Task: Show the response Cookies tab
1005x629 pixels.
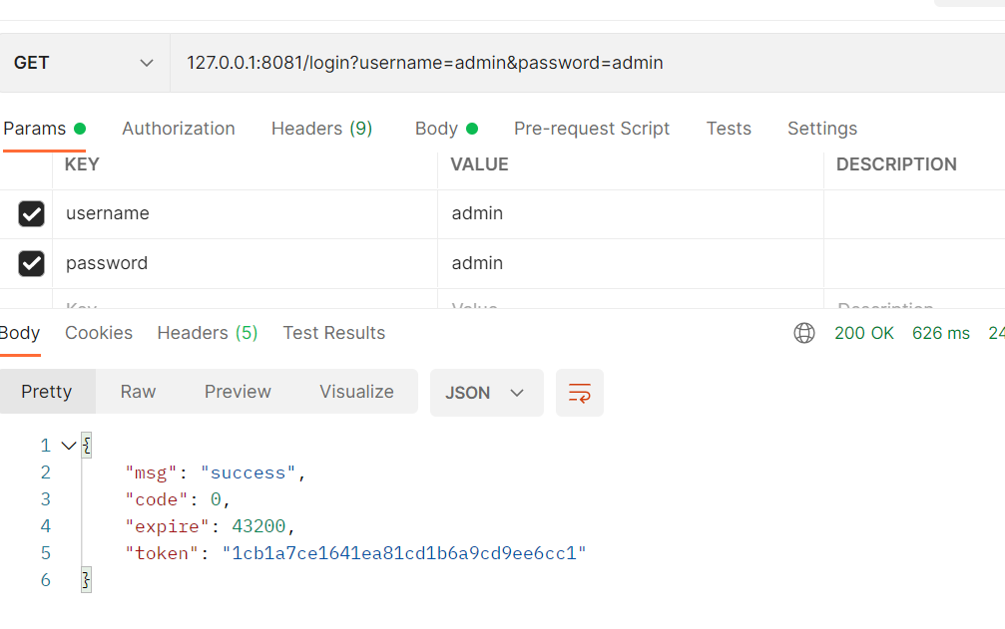Action: click(99, 333)
